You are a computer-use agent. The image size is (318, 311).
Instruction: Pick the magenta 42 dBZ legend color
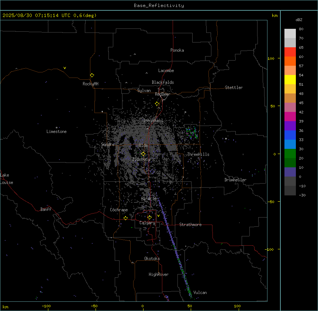pyautogui.click(x=290, y=116)
